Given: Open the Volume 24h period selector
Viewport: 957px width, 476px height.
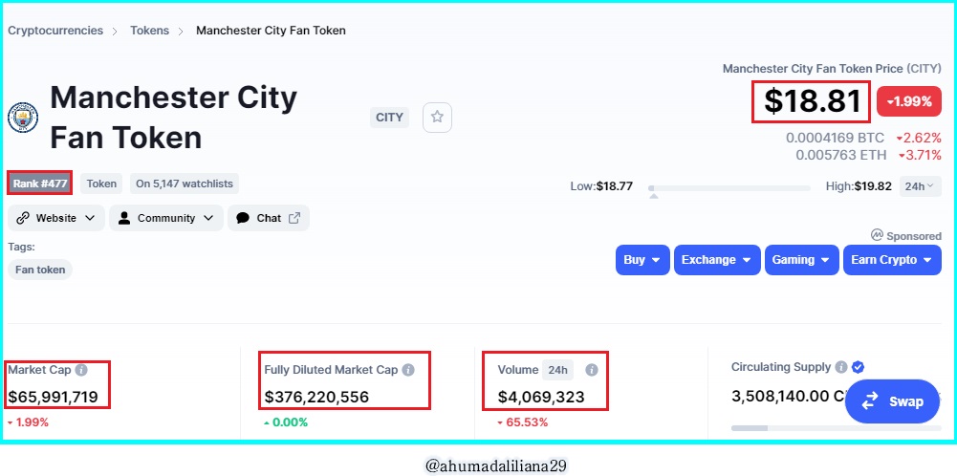Looking at the screenshot, I should coord(557,370).
